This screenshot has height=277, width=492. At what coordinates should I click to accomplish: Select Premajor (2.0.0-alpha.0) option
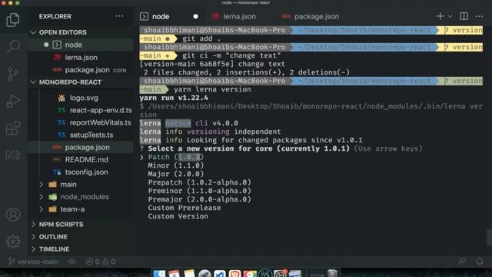pyautogui.click(x=200, y=199)
